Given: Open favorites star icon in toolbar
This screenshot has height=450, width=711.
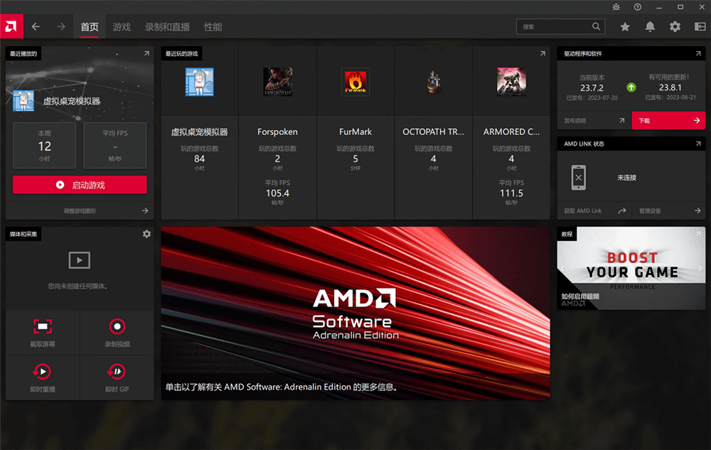Looking at the screenshot, I should point(625,27).
